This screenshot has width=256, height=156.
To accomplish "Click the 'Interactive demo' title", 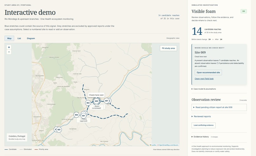I will point(30,12).
